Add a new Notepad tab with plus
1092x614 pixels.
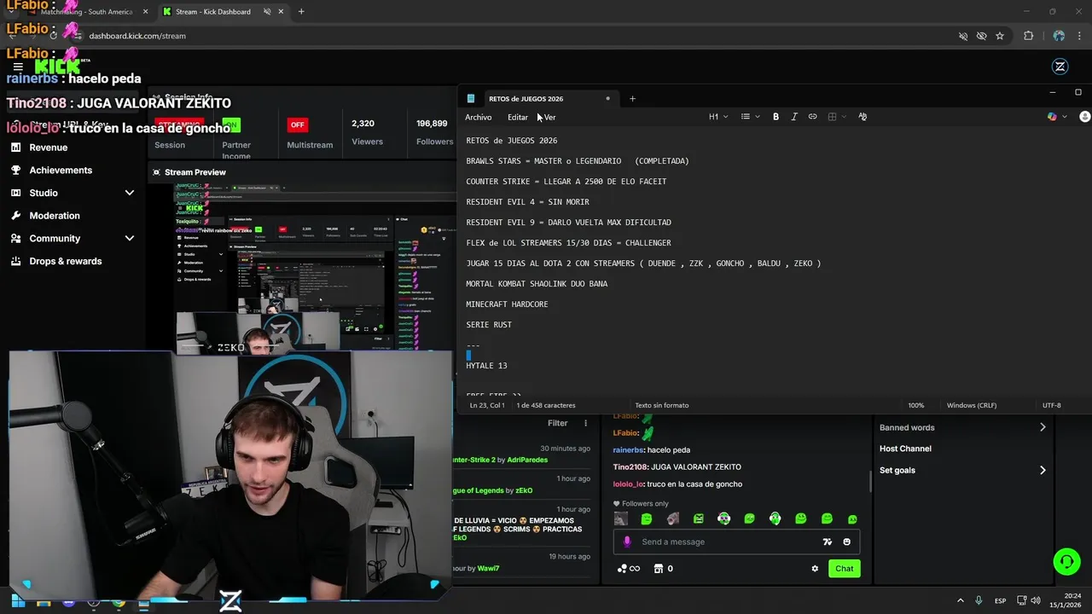pos(632,99)
